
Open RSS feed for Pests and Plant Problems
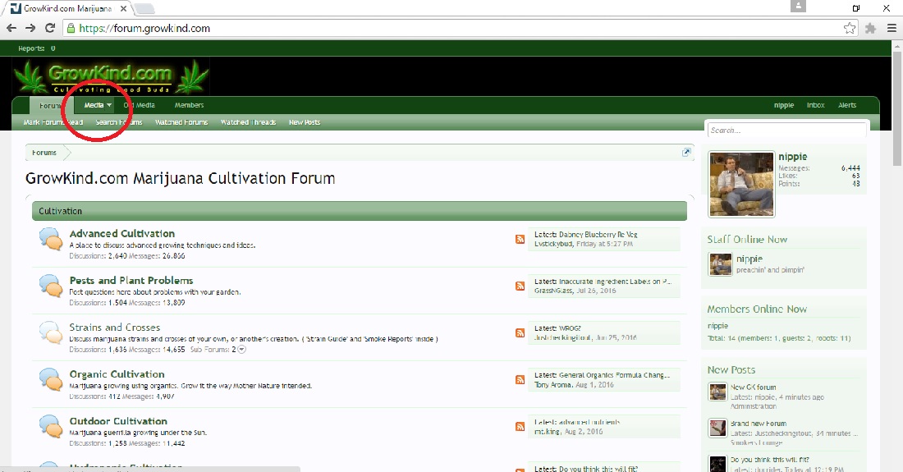point(520,286)
